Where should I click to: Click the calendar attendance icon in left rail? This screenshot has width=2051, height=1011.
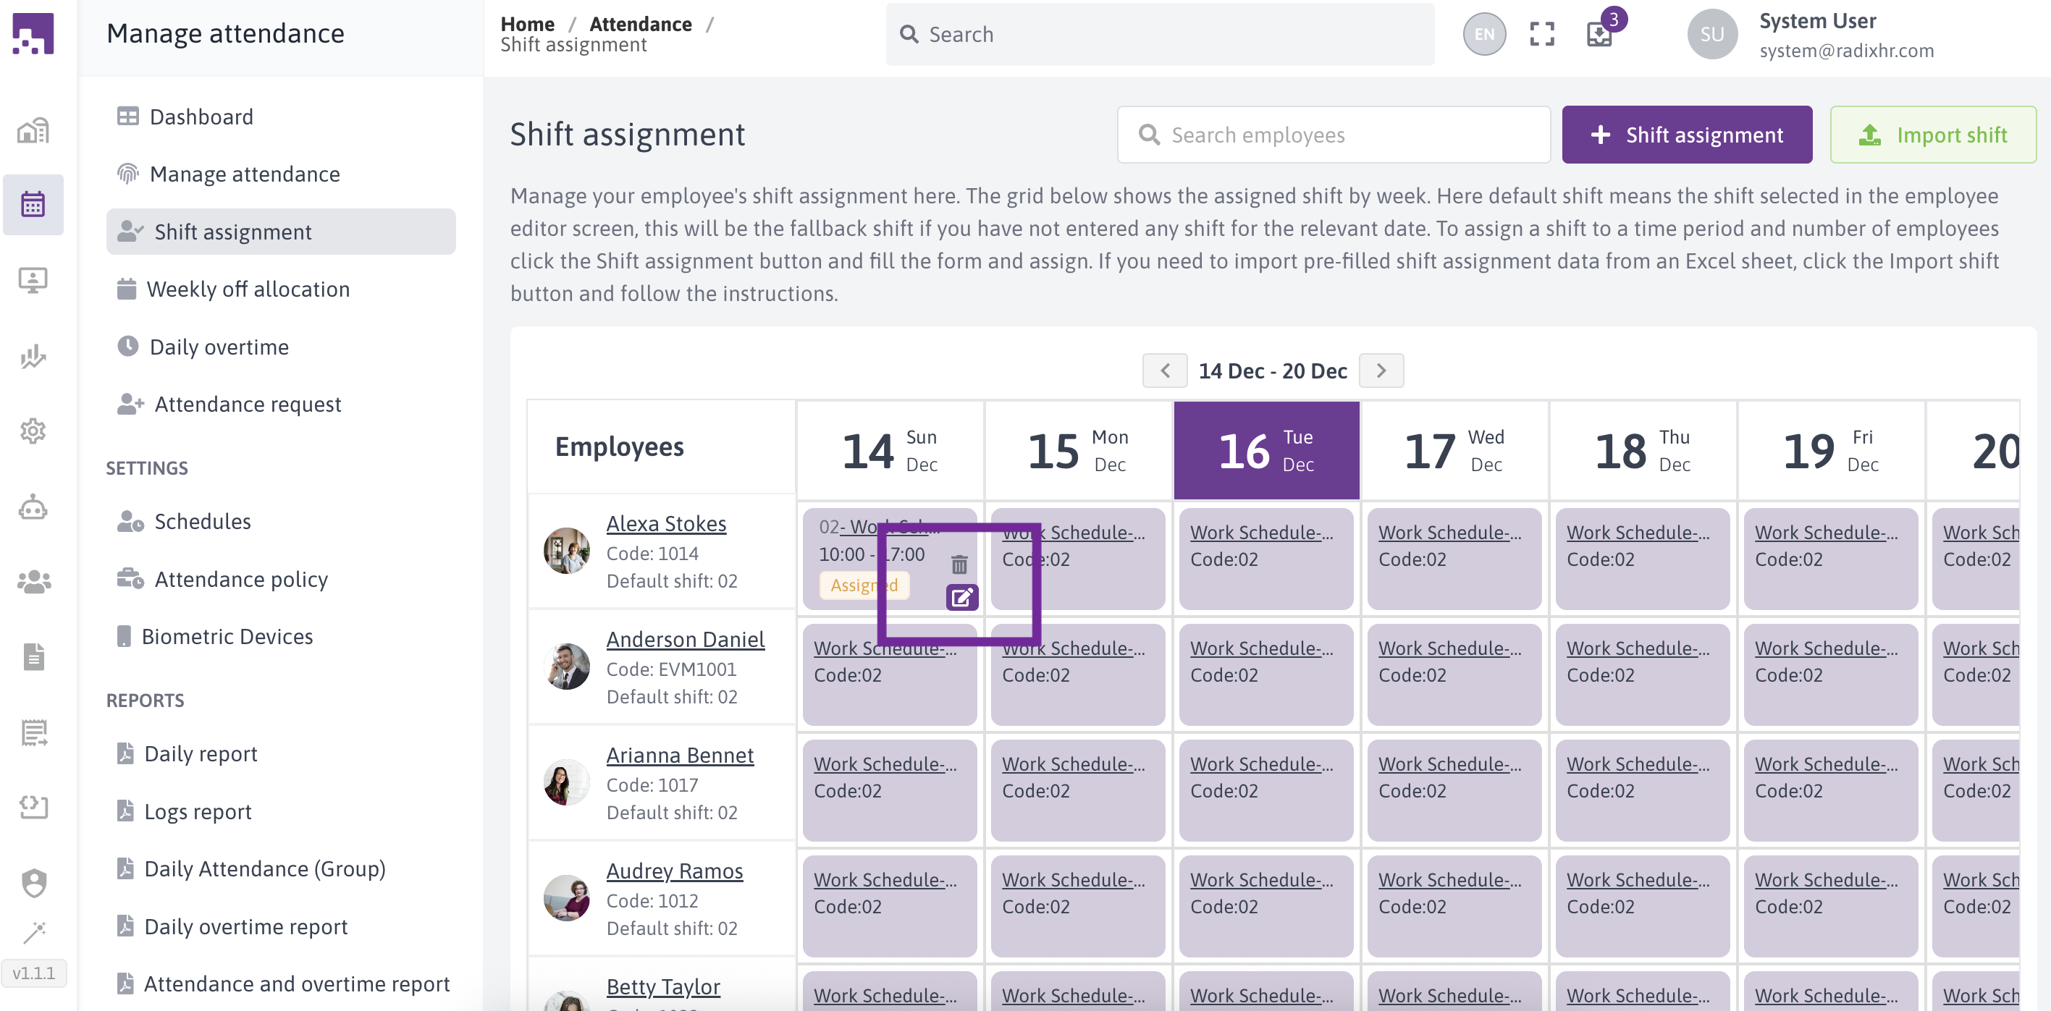point(33,205)
